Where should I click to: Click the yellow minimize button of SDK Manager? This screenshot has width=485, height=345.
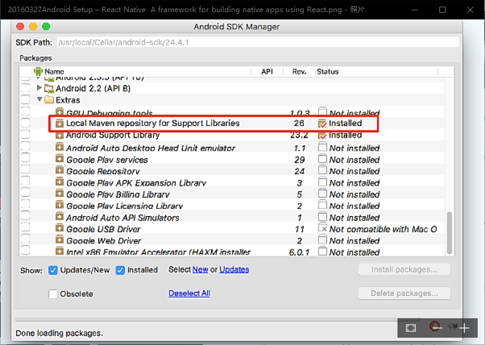(33, 27)
